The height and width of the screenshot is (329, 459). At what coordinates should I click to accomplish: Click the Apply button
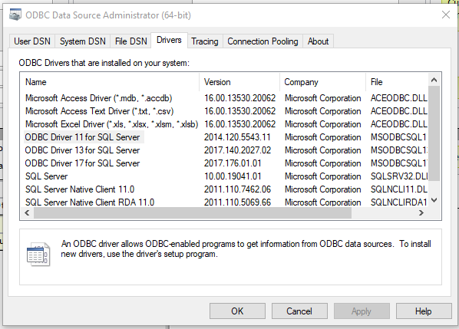tap(362, 311)
